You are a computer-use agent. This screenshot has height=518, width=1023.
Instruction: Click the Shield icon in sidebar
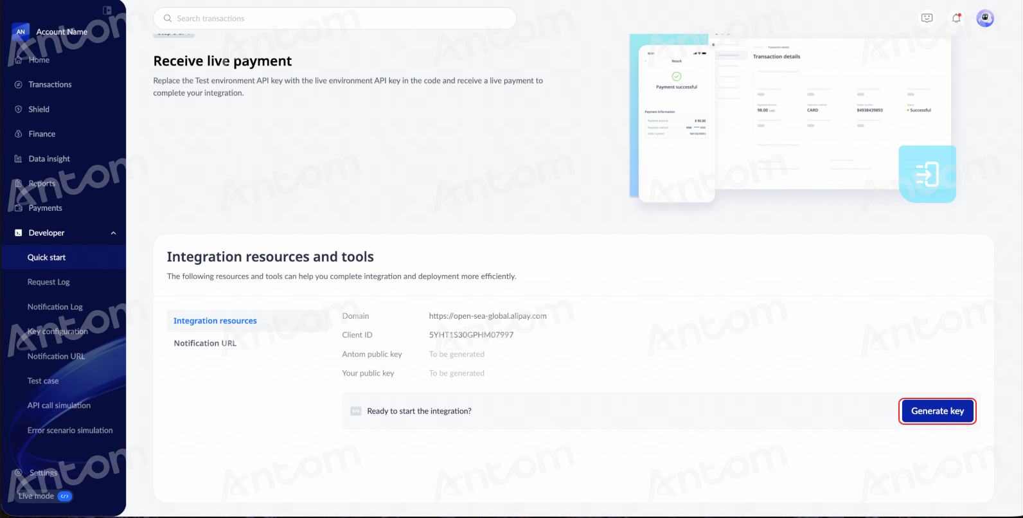coord(19,109)
